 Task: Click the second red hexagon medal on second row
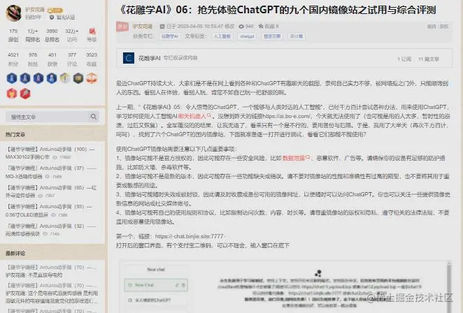(25, 94)
